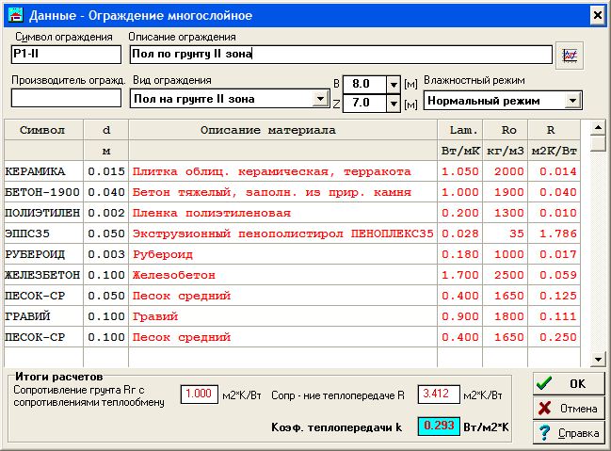The height and width of the screenshot is (451, 611).
Task: Click the Гравий description cell
Action: click(x=282, y=316)
